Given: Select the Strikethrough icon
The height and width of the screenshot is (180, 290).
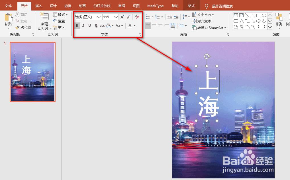Looking at the screenshot, I should [102, 26].
